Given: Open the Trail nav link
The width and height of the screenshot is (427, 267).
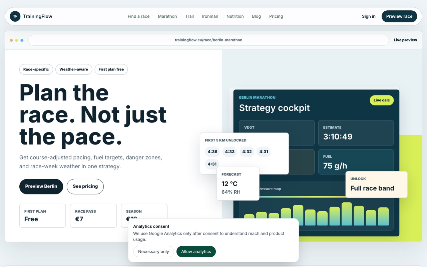Looking at the screenshot, I should tap(189, 16).
